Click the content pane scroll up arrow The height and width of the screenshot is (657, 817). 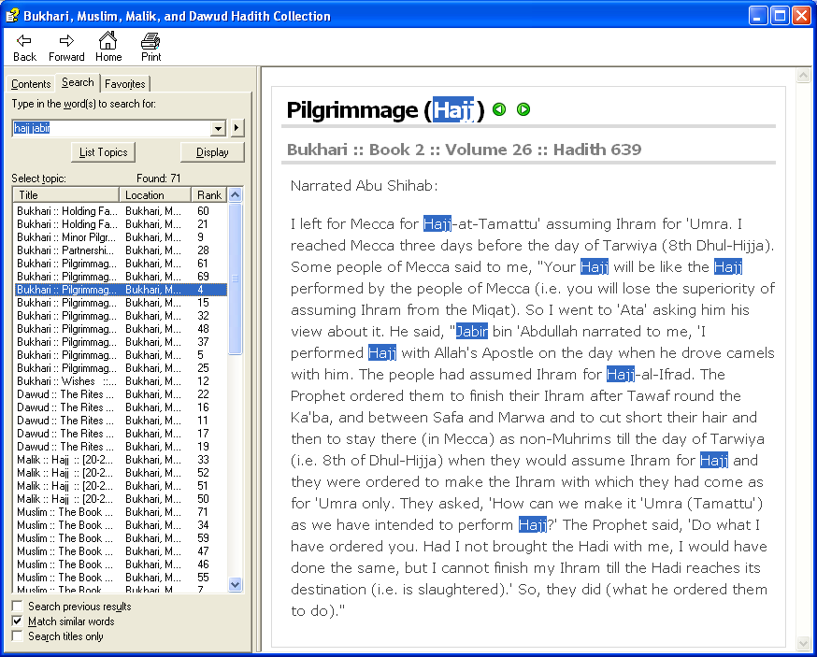click(x=803, y=76)
